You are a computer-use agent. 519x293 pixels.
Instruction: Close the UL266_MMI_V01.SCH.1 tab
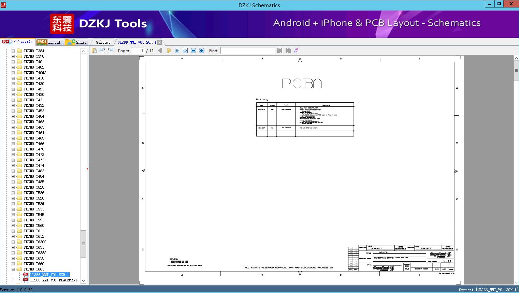tap(159, 42)
